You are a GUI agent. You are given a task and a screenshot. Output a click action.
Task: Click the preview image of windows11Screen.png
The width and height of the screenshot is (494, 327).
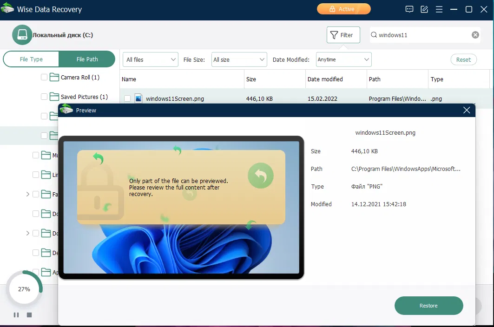point(181,207)
